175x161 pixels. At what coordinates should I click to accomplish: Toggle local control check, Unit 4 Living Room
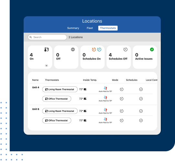coord(141,89)
